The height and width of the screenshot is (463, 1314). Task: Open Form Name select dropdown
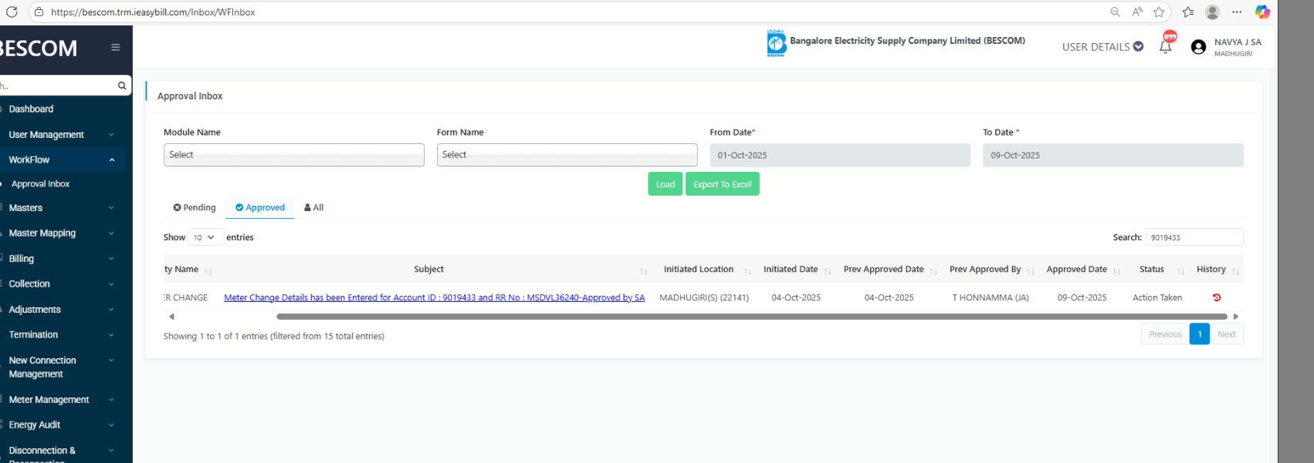pyautogui.click(x=567, y=155)
